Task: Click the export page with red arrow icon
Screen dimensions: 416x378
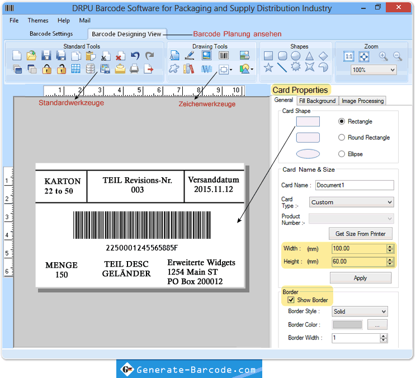Action: pos(149,69)
